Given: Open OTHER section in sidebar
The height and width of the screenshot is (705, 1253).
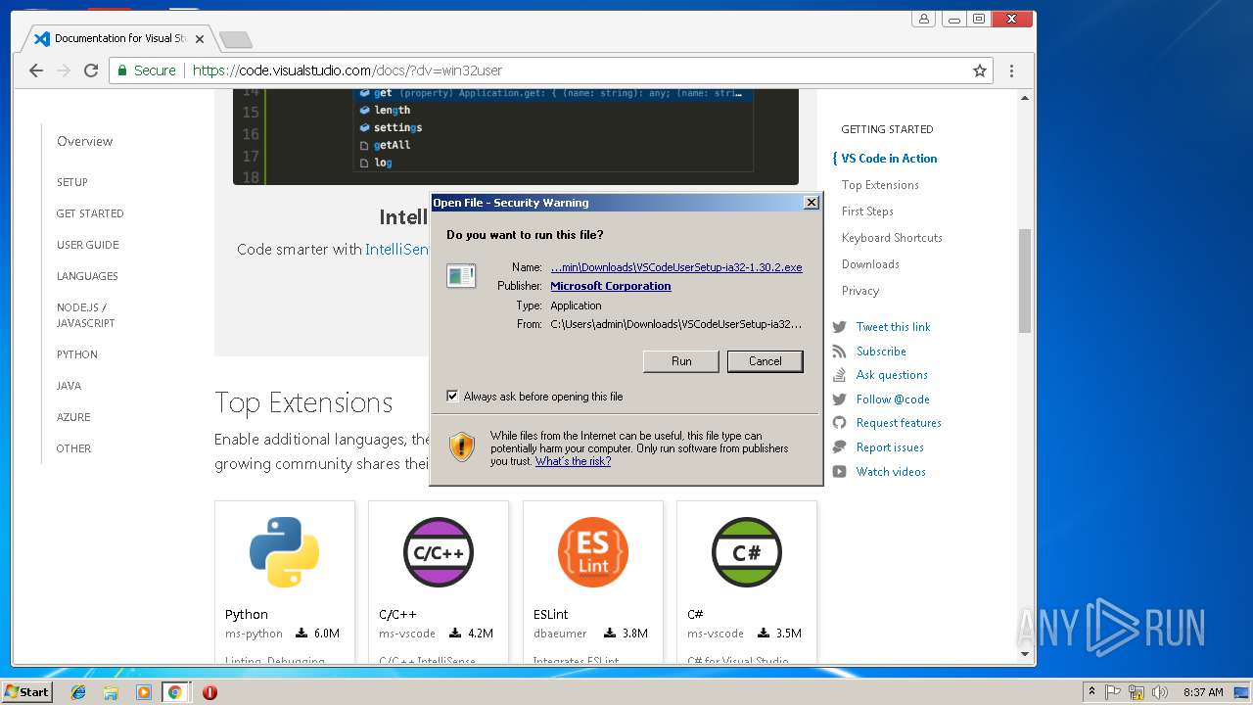Looking at the screenshot, I should [73, 448].
